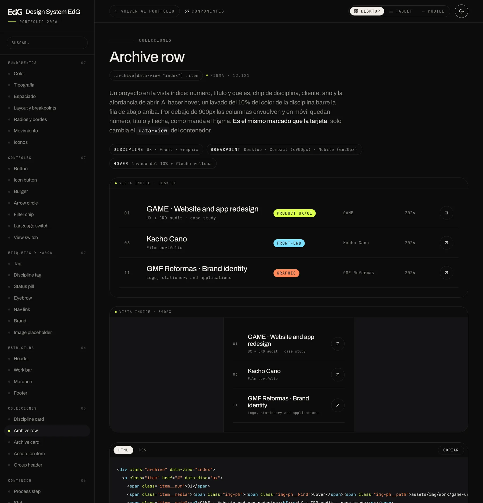Viewport: 483px width, 503px height.
Task: Show the CSS code tab
Action: (x=142, y=450)
